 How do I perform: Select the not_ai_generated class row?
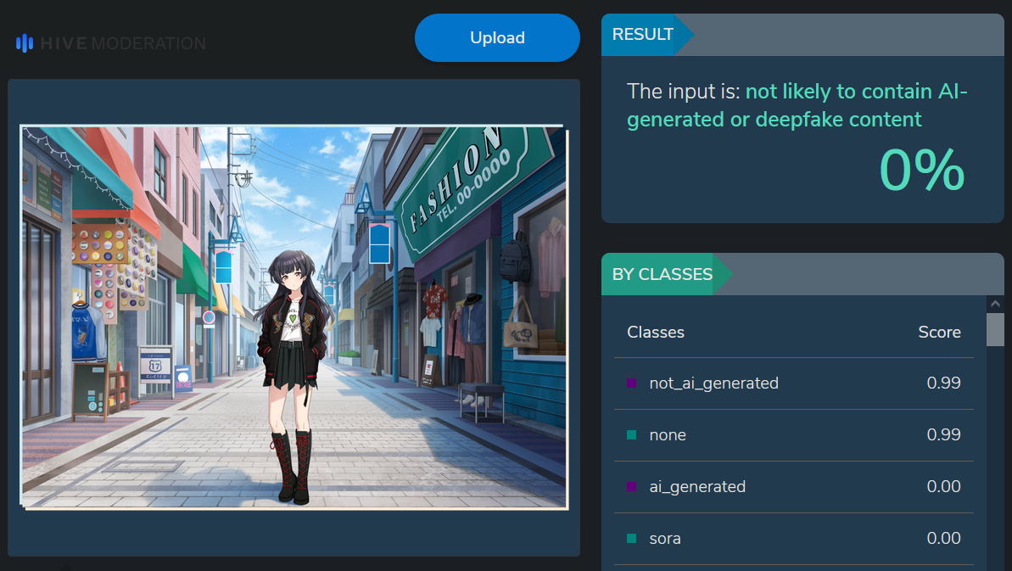pyautogui.click(x=794, y=383)
